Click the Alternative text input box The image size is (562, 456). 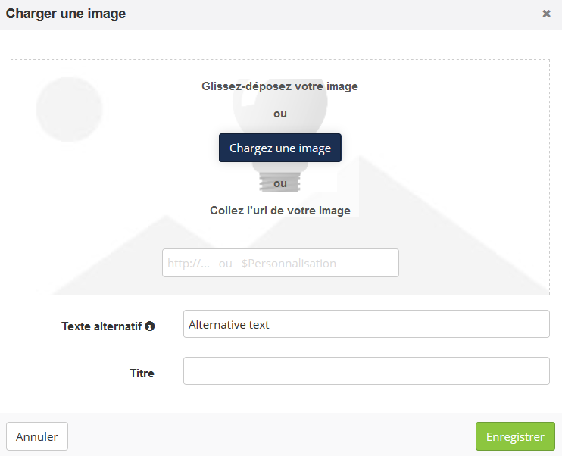coord(366,324)
